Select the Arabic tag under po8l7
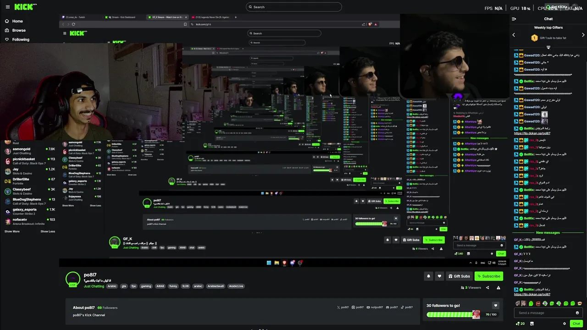 click(x=112, y=286)
